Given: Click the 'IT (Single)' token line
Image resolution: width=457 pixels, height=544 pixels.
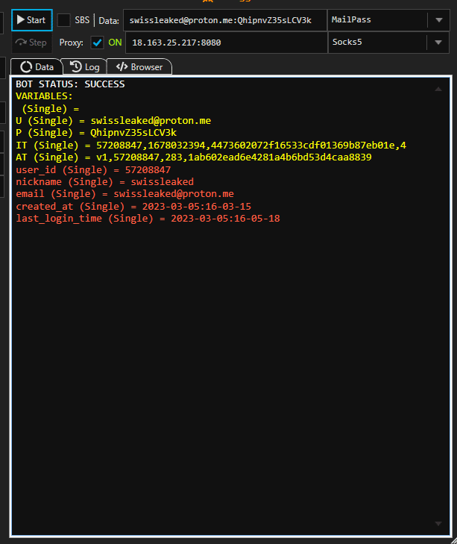Looking at the screenshot, I should pos(211,145).
